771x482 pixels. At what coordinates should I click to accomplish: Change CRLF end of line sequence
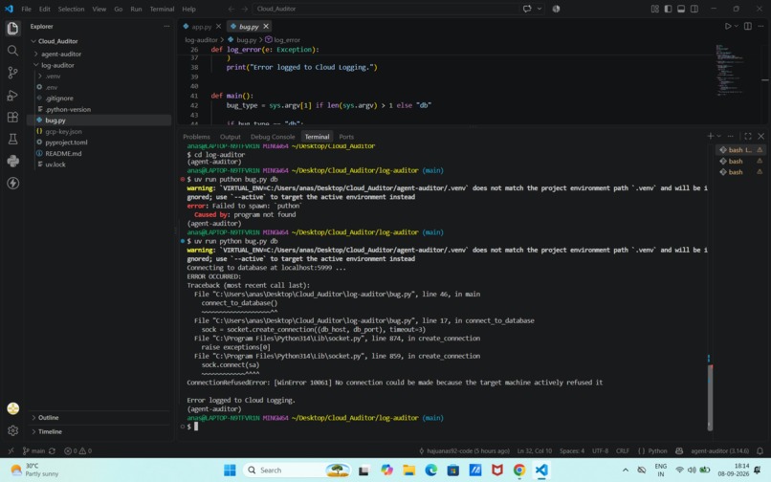623,450
